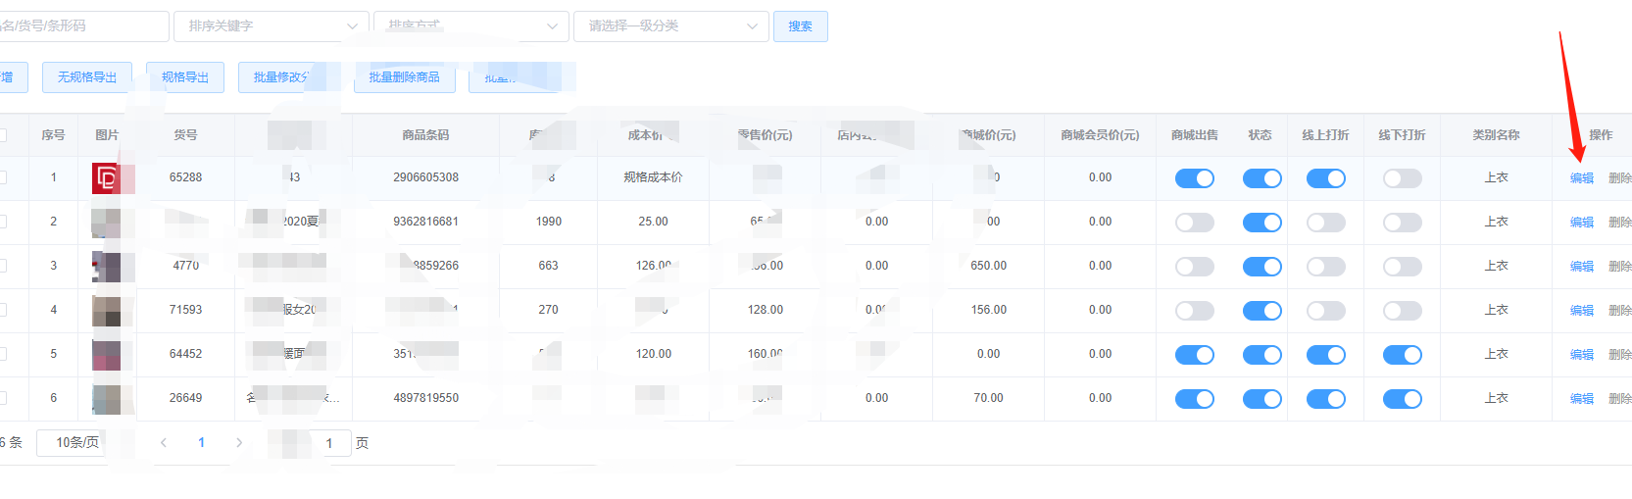Click thumbnail of product 26649

pyautogui.click(x=106, y=399)
